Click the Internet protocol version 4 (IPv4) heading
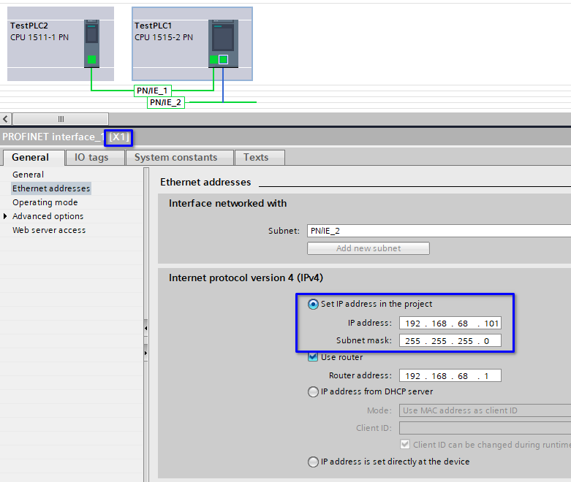Viewport: 571px width, 482px height. (246, 278)
